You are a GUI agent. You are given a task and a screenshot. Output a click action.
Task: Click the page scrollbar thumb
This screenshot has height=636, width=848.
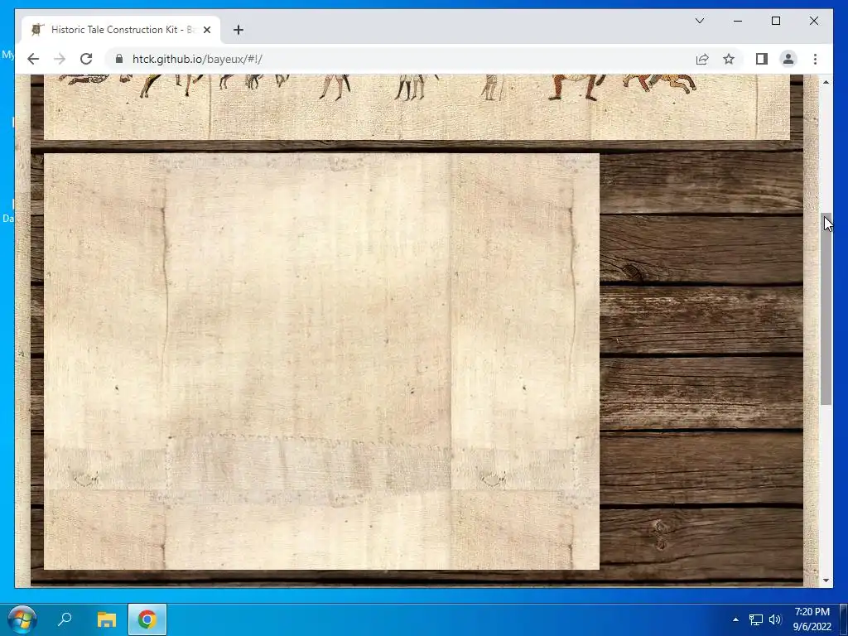pyautogui.click(x=826, y=309)
